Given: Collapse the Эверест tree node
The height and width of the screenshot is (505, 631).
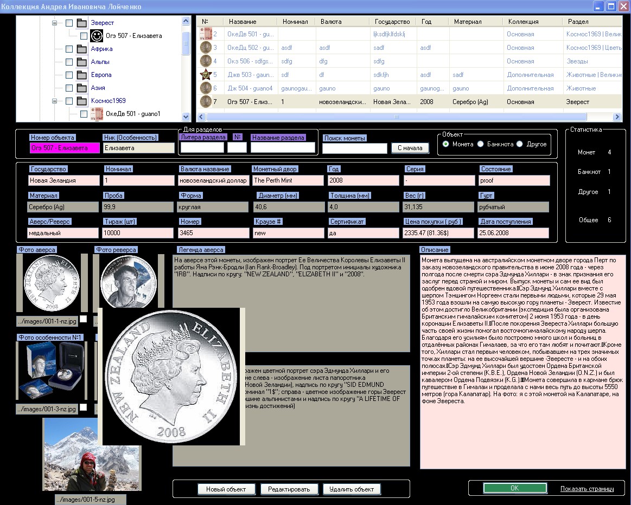Looking at the screenshot, I should [54, 23].
